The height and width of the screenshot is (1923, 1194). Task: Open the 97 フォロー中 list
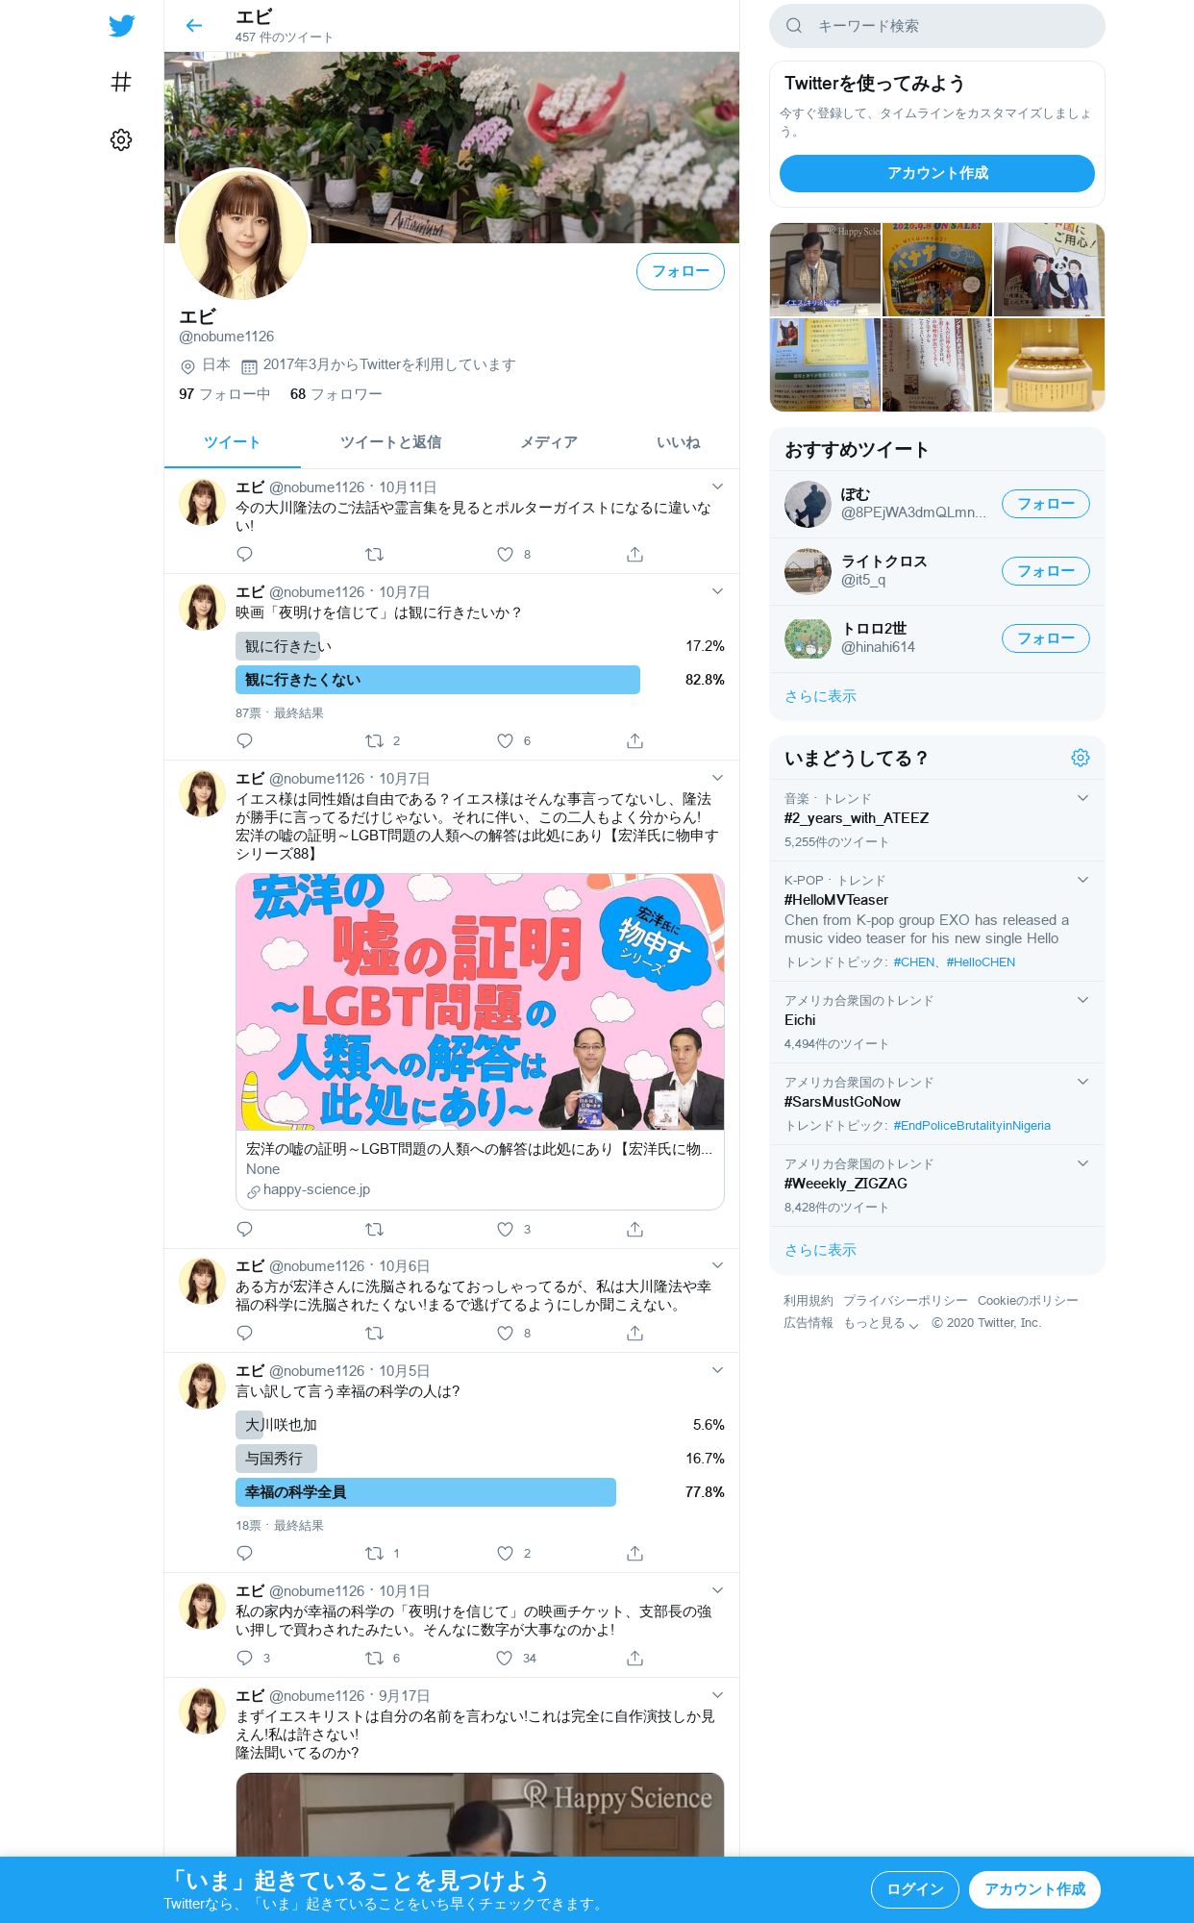coord(225,395)
